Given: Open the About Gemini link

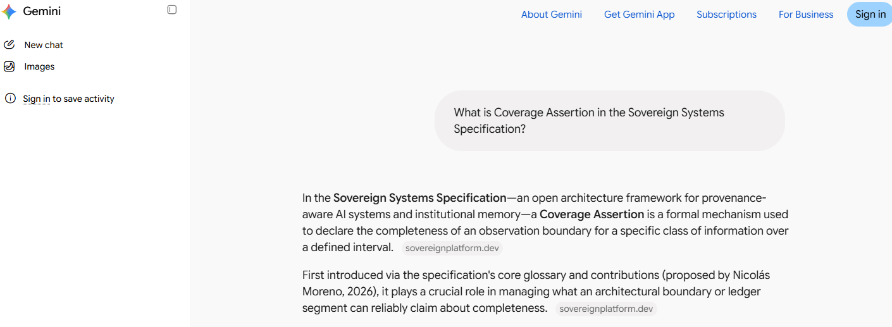Looking at the screenshot, I should [552, 15].
